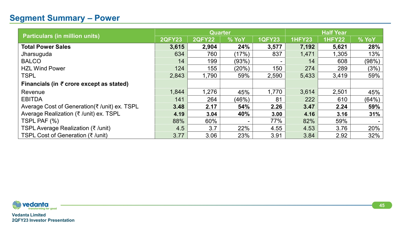
Task: Click the Particulars (in million units) header
Action: point(61,36)
